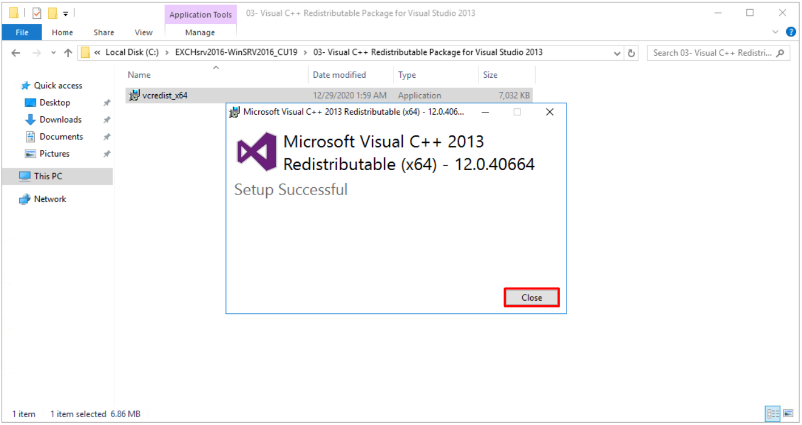The width and height of the screenshot is (802, 425).
Task: Click the 12/29/2020 1:59 AM date cell
Action: (350, 95)
